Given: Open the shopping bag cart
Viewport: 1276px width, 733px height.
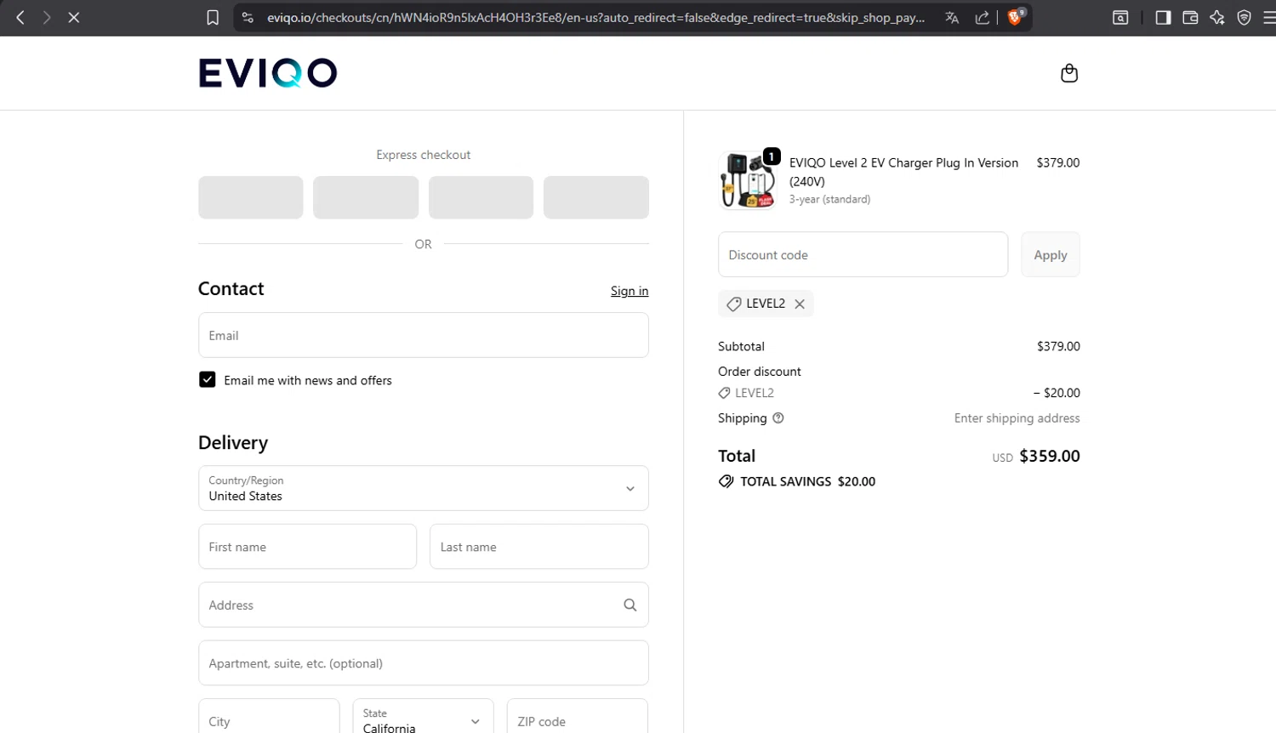Looking at the screenshot, I should [1069, 73].
